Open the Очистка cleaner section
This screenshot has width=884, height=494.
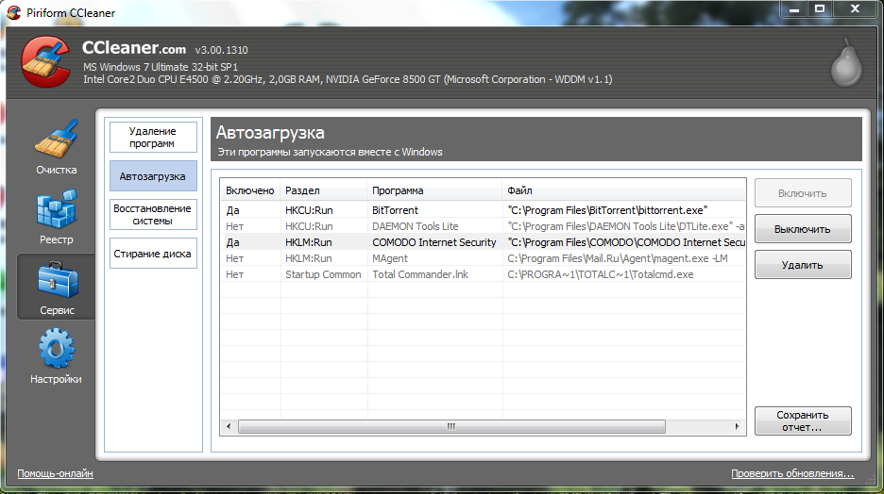57,147
